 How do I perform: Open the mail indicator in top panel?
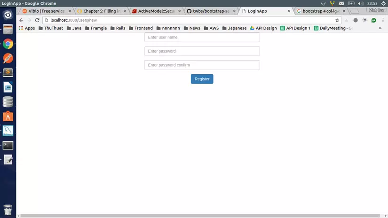pyautogui.click(x=341, y=3)
